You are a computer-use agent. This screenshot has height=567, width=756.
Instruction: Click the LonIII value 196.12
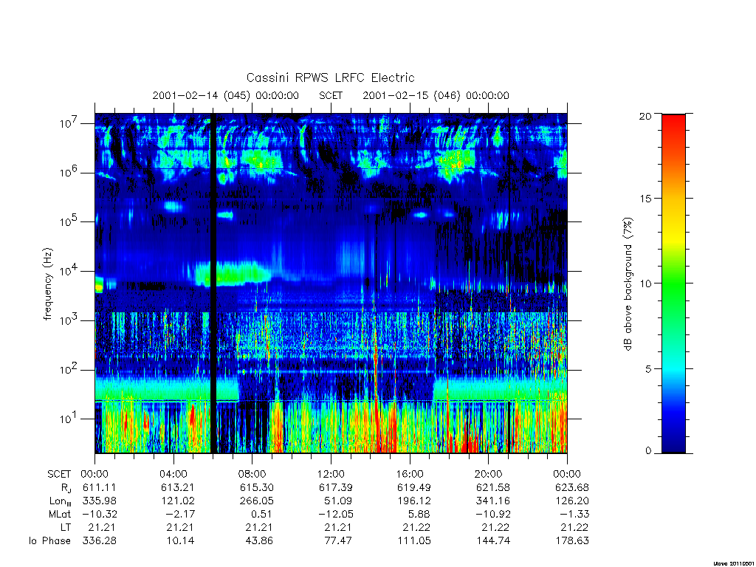(413, 501)
